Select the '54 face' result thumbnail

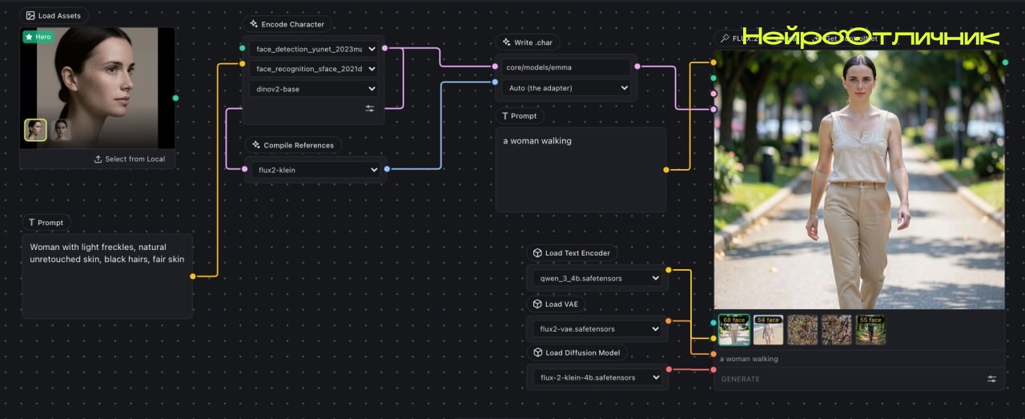click(769, 330)
